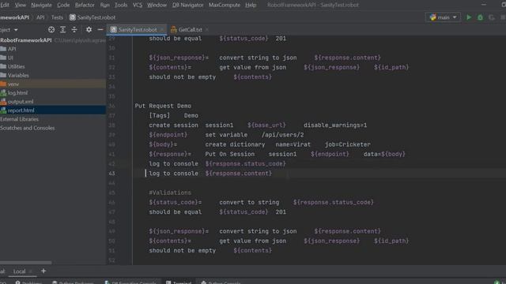
Task: Open the Window menu
Action: pos(157,5)
